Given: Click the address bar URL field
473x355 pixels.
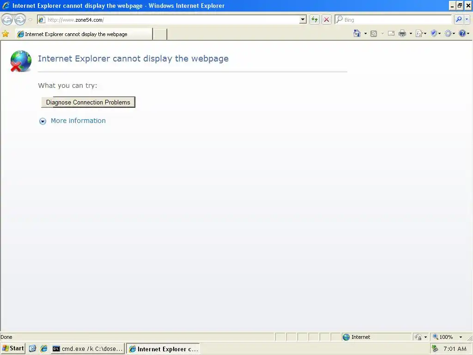Looking at the screenshot, I should [172, 20].
